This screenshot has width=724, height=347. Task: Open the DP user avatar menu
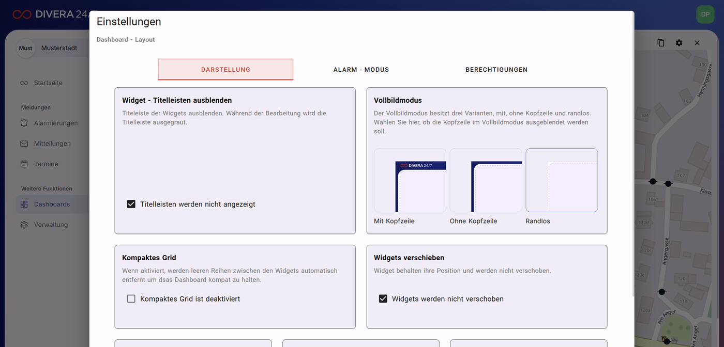pyautogui.click(x=705, y=14)
